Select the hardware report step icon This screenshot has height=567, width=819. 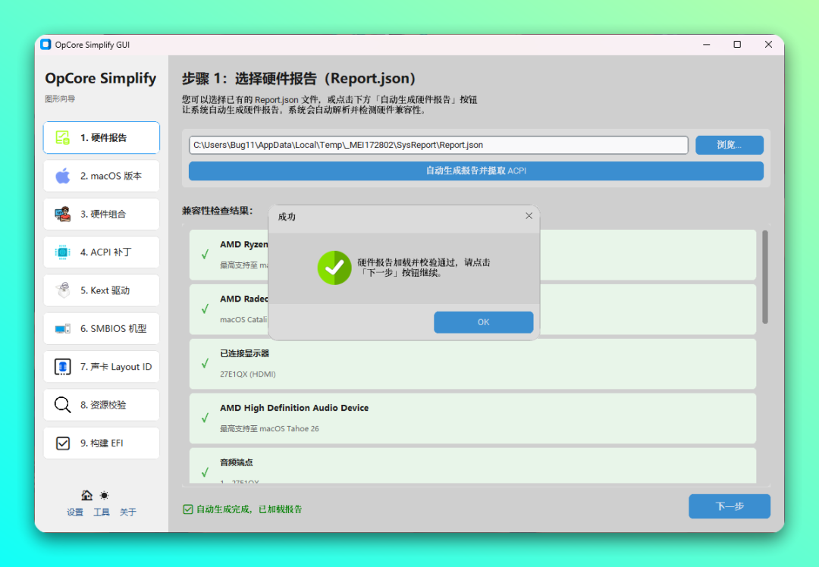coord(63,137)
